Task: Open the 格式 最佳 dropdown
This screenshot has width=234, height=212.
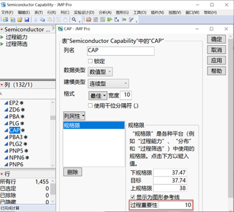Action: click(x=98, y=96)
